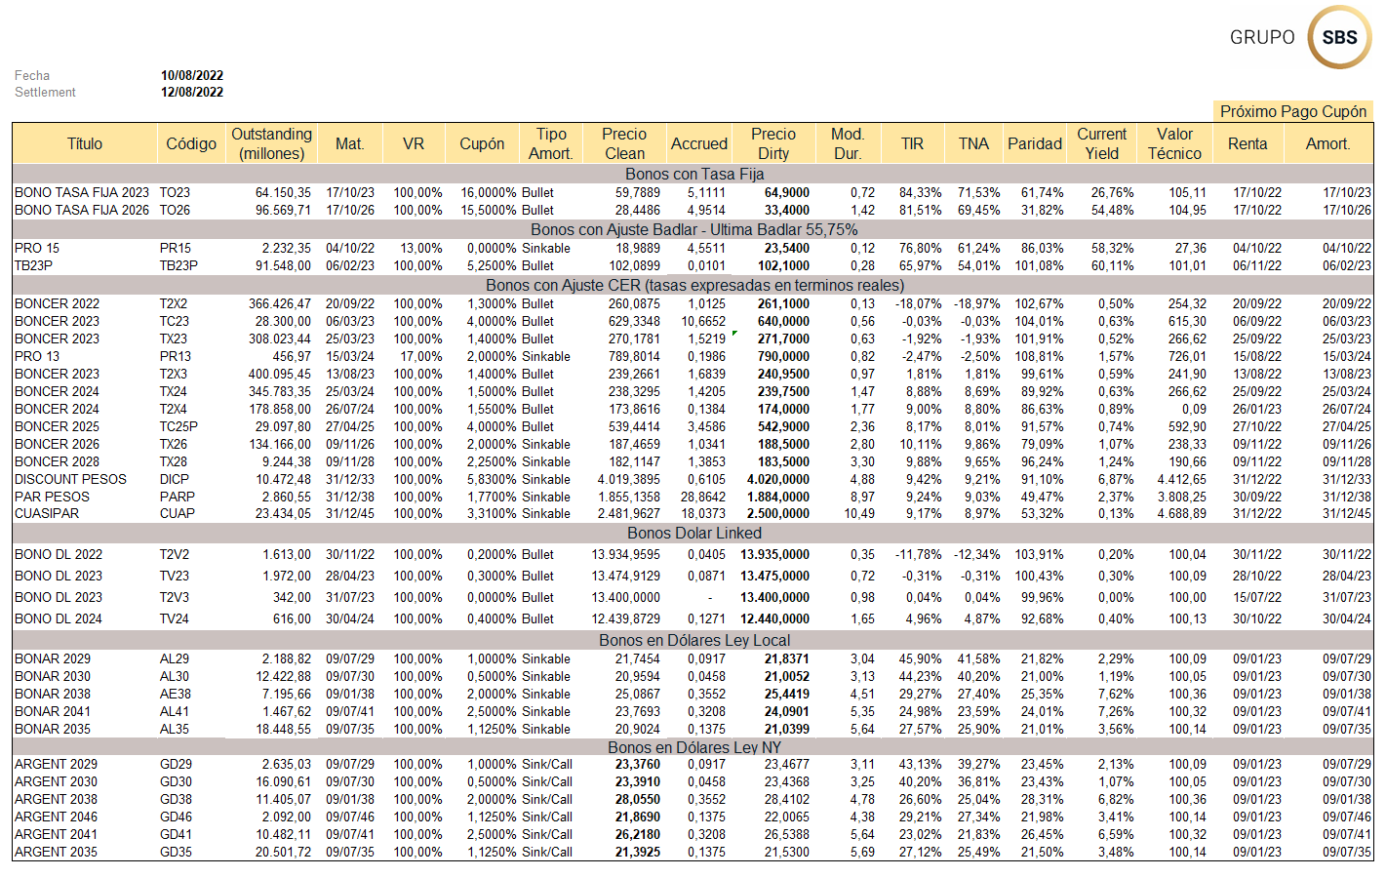The width and height of the screenshot is (1386, 877).
Task: Select the BONAR 2029 row title
Action: coord(53,658)
